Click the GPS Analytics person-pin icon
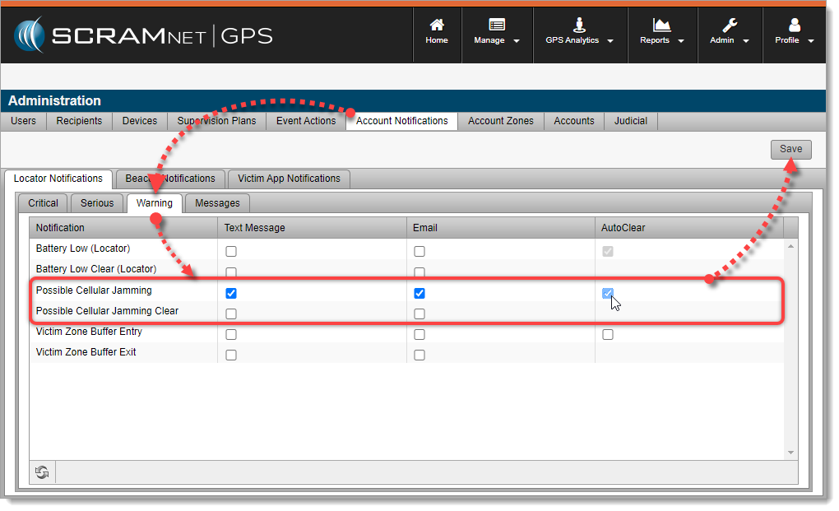 (x=579, y=25)
